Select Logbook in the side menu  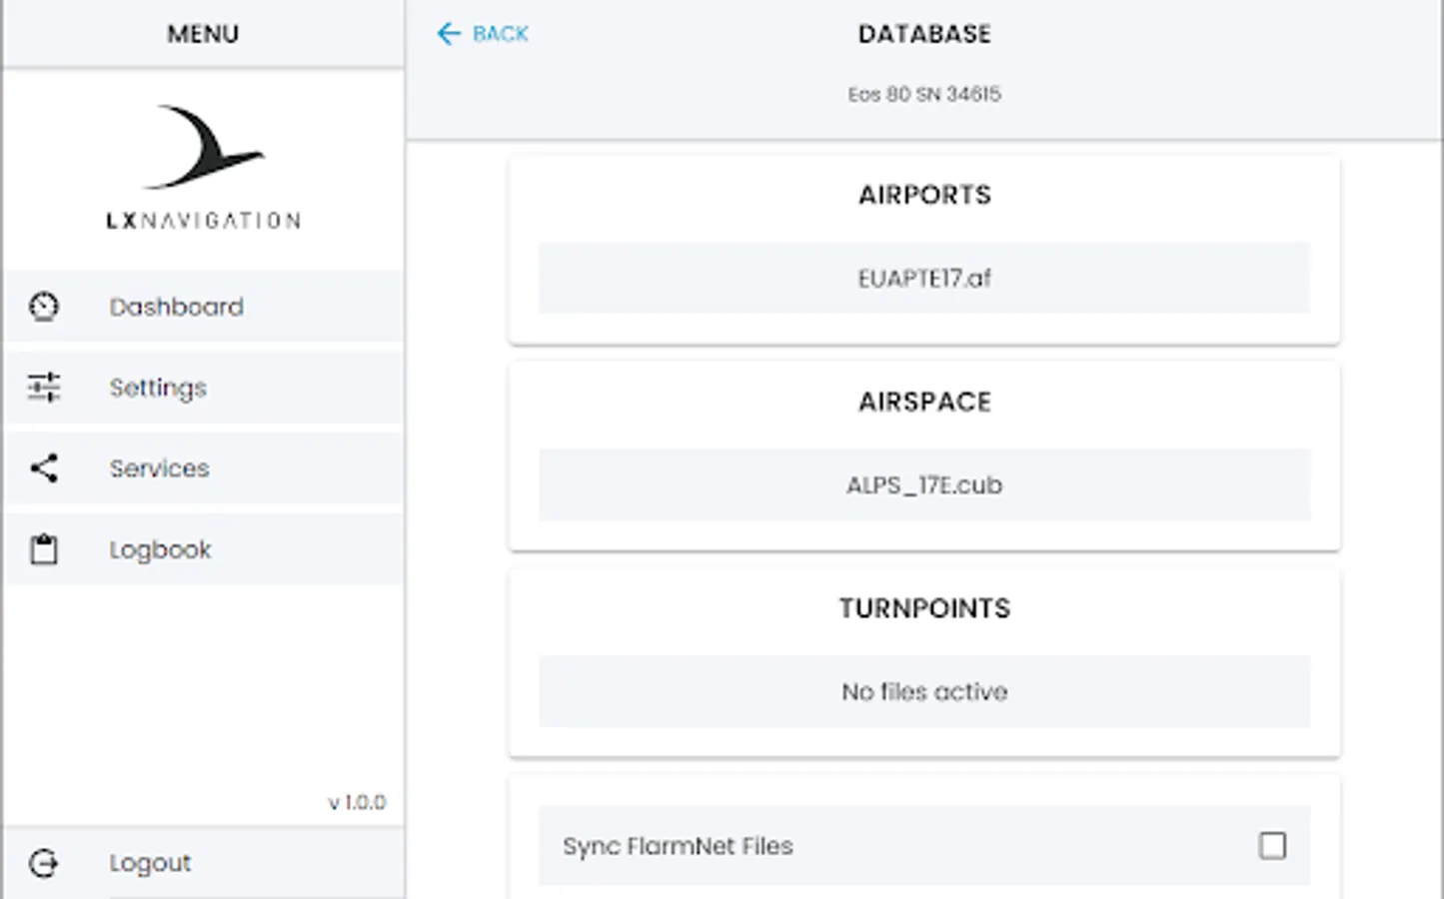[160, 549]
